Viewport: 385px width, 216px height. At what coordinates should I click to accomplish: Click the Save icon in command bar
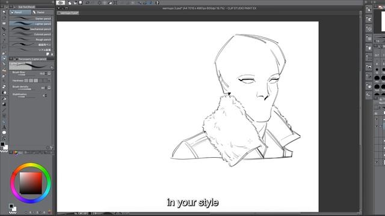pyautogui.click(x=80, y=3)
